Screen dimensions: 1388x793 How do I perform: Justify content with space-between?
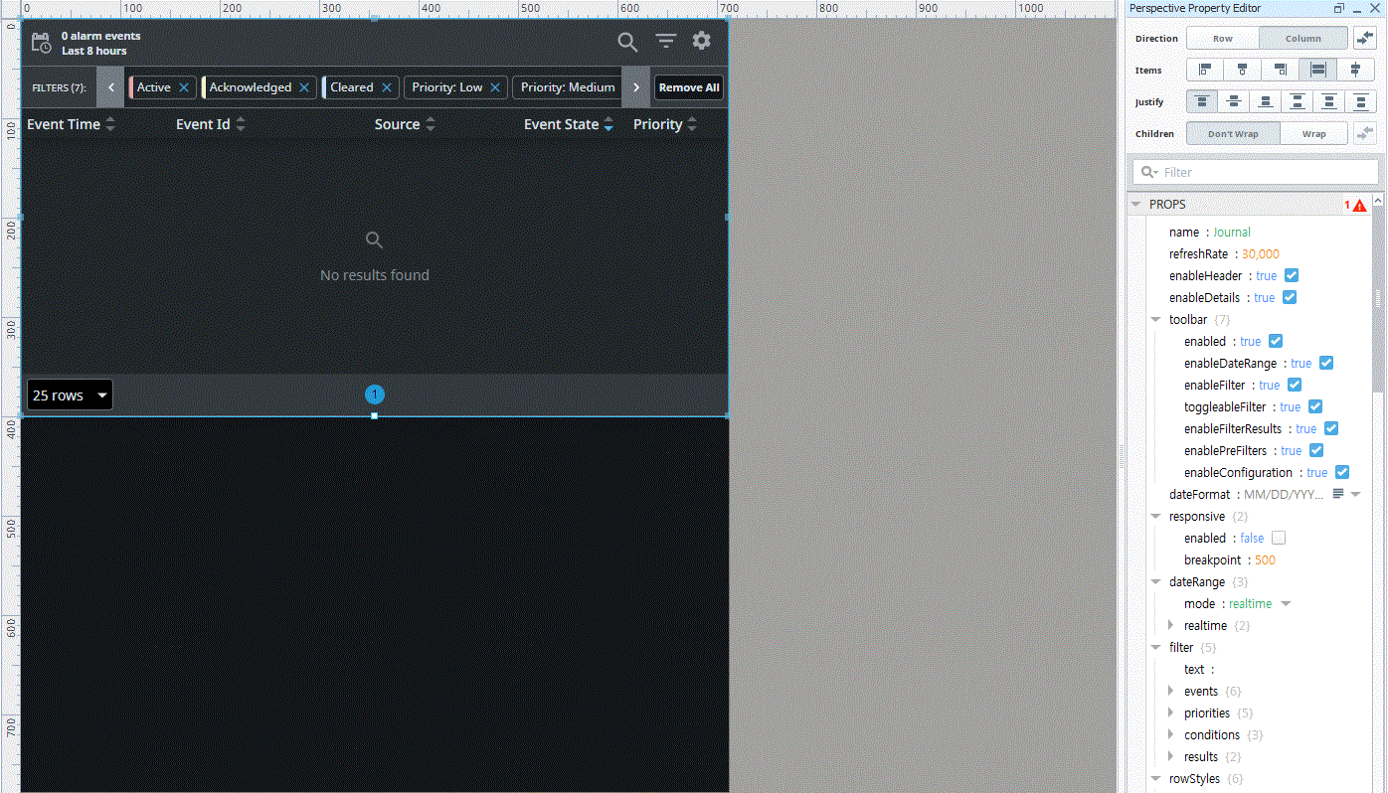[1298, 102]
